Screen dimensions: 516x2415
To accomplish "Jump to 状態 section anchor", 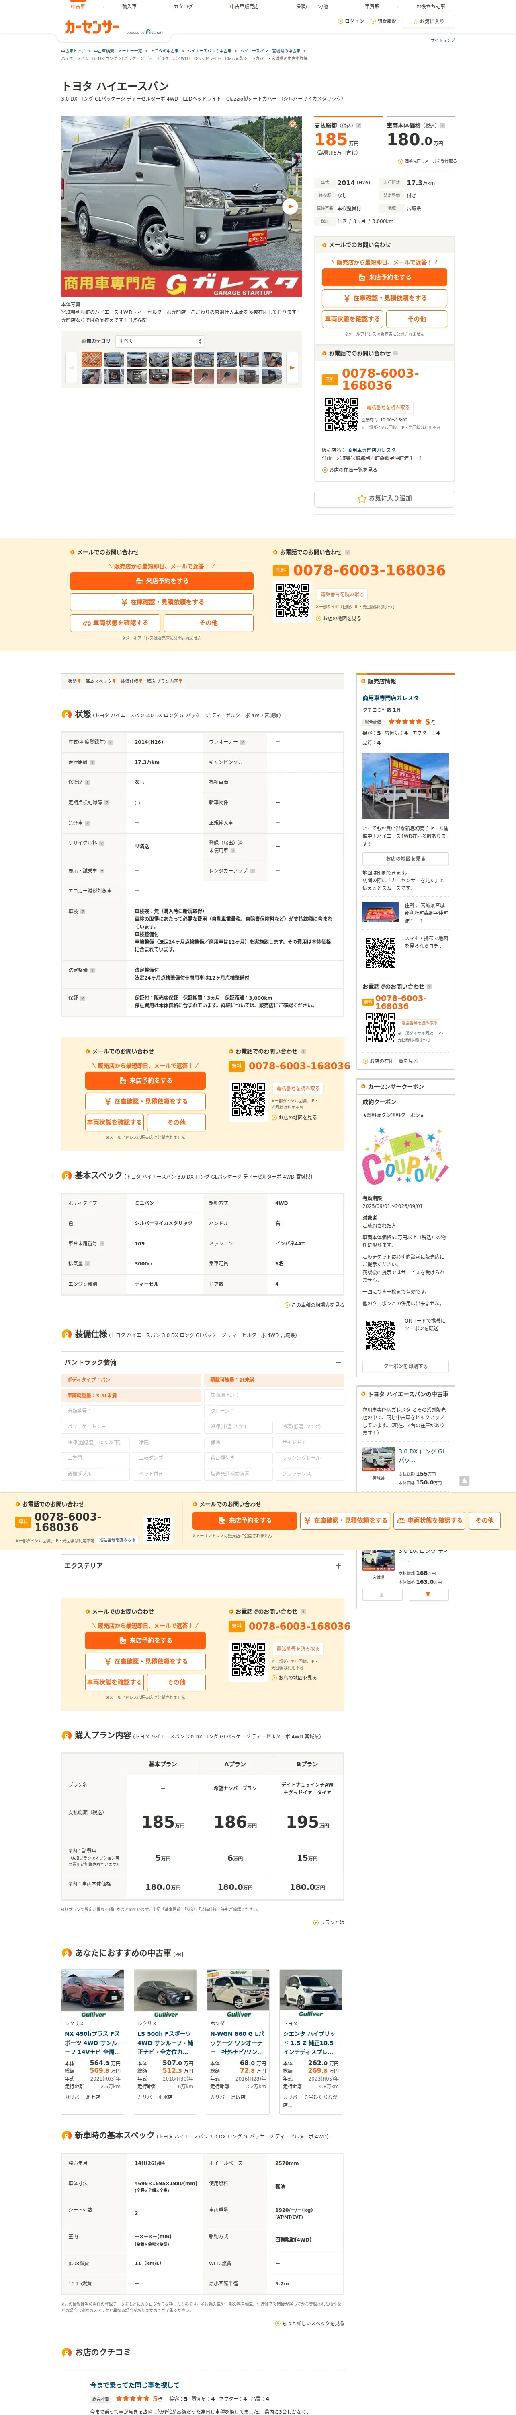I will coord(74,681).
